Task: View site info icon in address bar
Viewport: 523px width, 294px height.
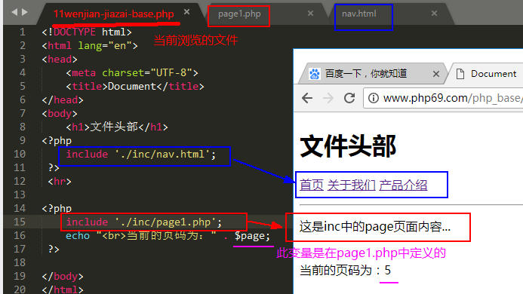Action: (x=374, y=98)
